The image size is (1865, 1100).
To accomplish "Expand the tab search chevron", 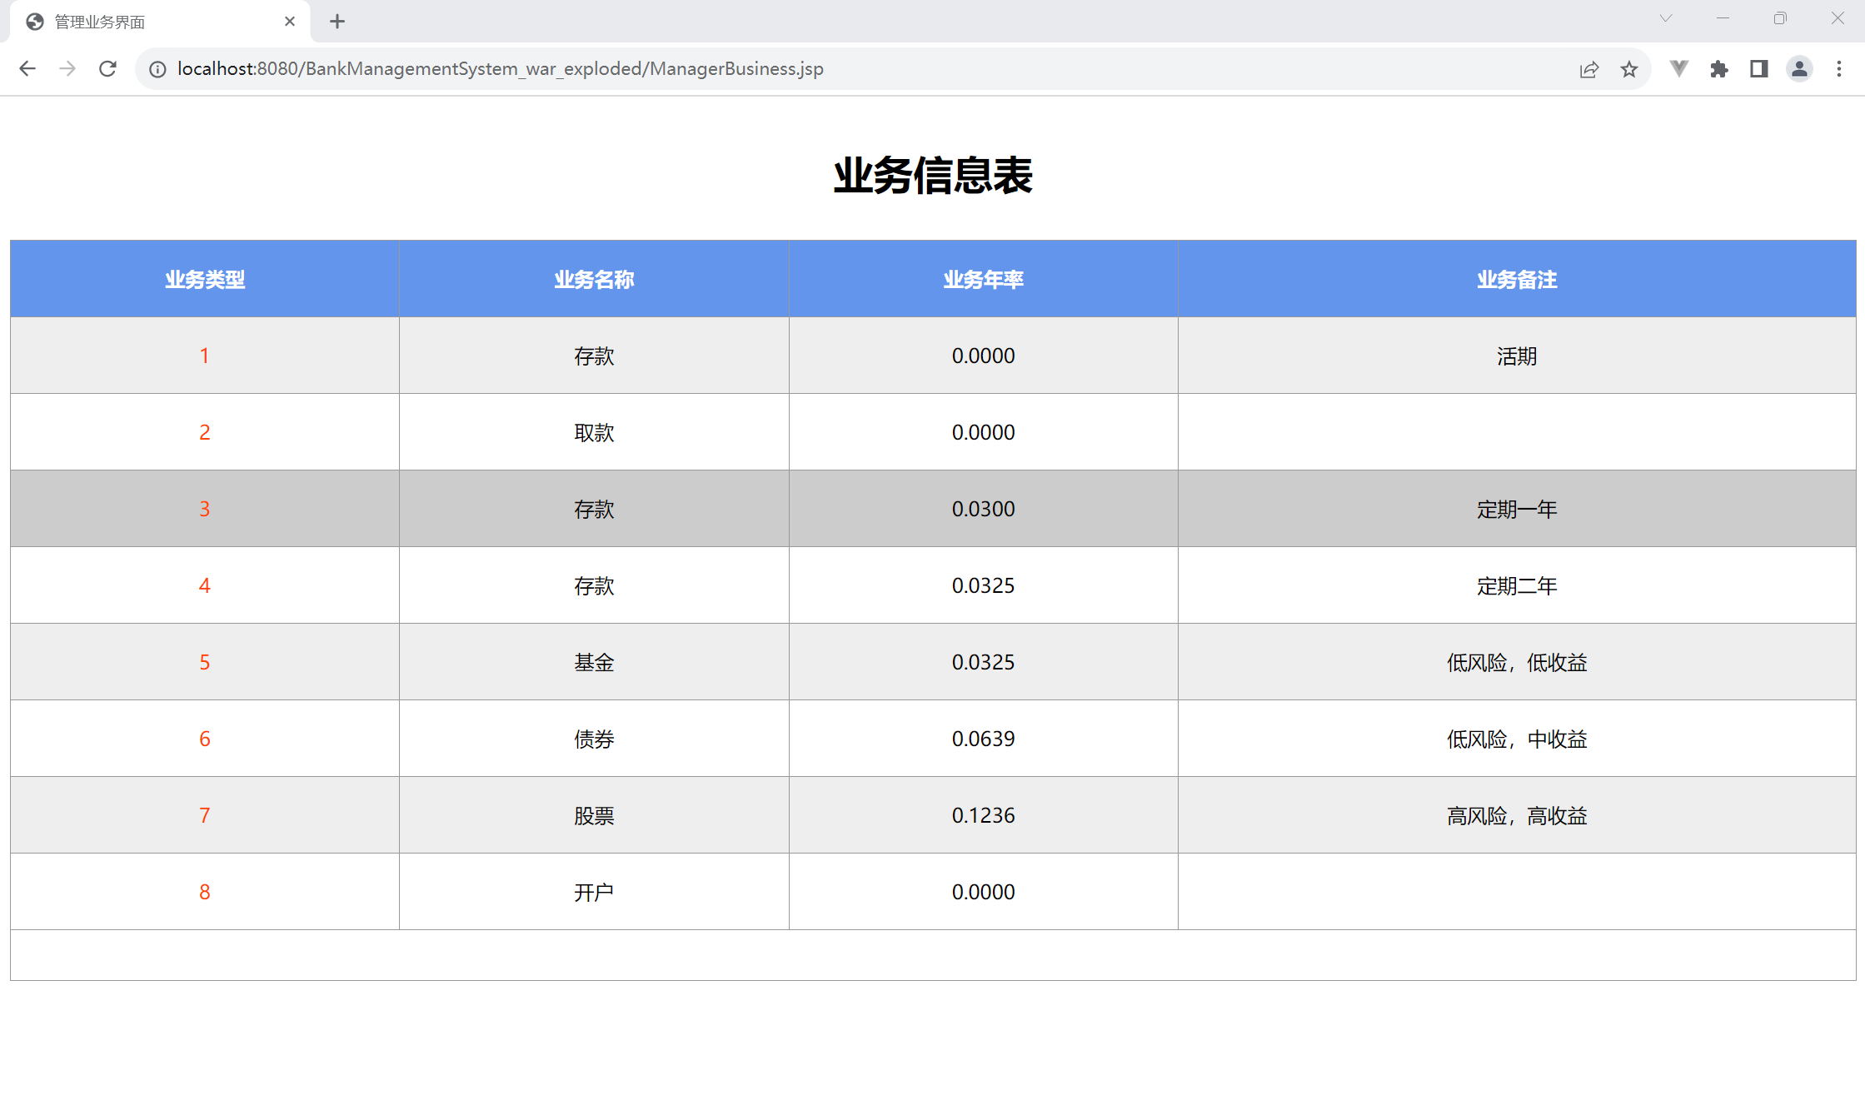I will (x=1665, y=18).
